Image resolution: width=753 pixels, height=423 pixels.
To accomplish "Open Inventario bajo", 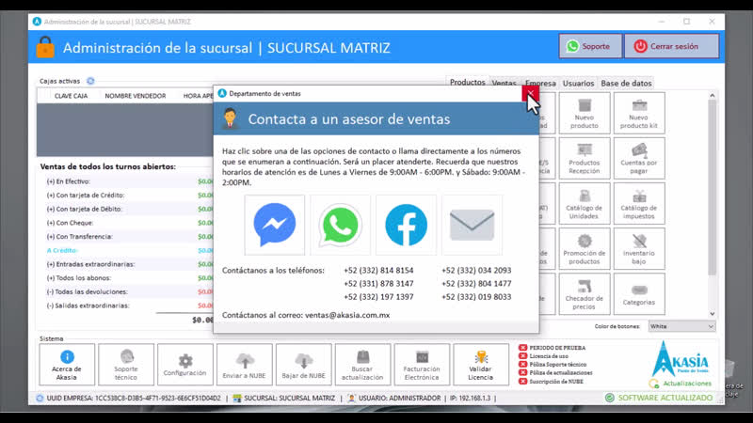I will tap(639, 248).
